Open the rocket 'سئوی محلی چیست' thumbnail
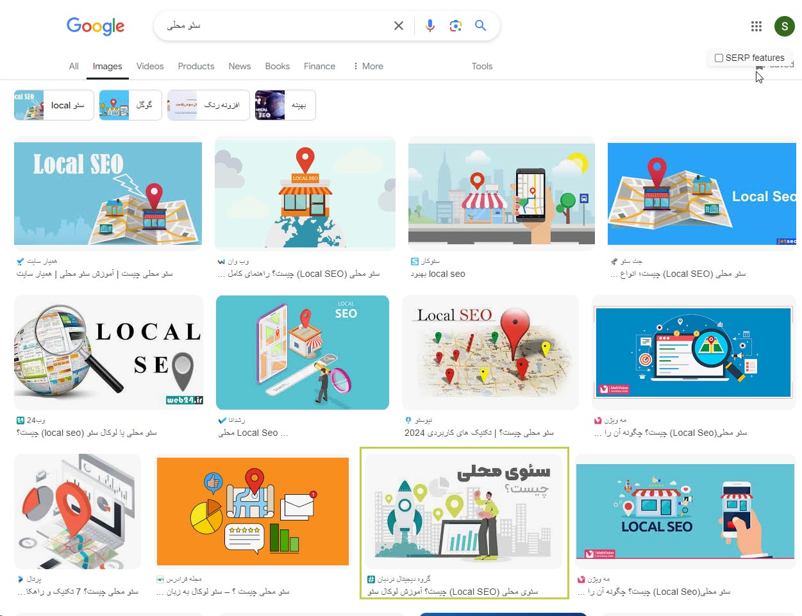Viewport: 802px width, 616px height. point(464,512)
